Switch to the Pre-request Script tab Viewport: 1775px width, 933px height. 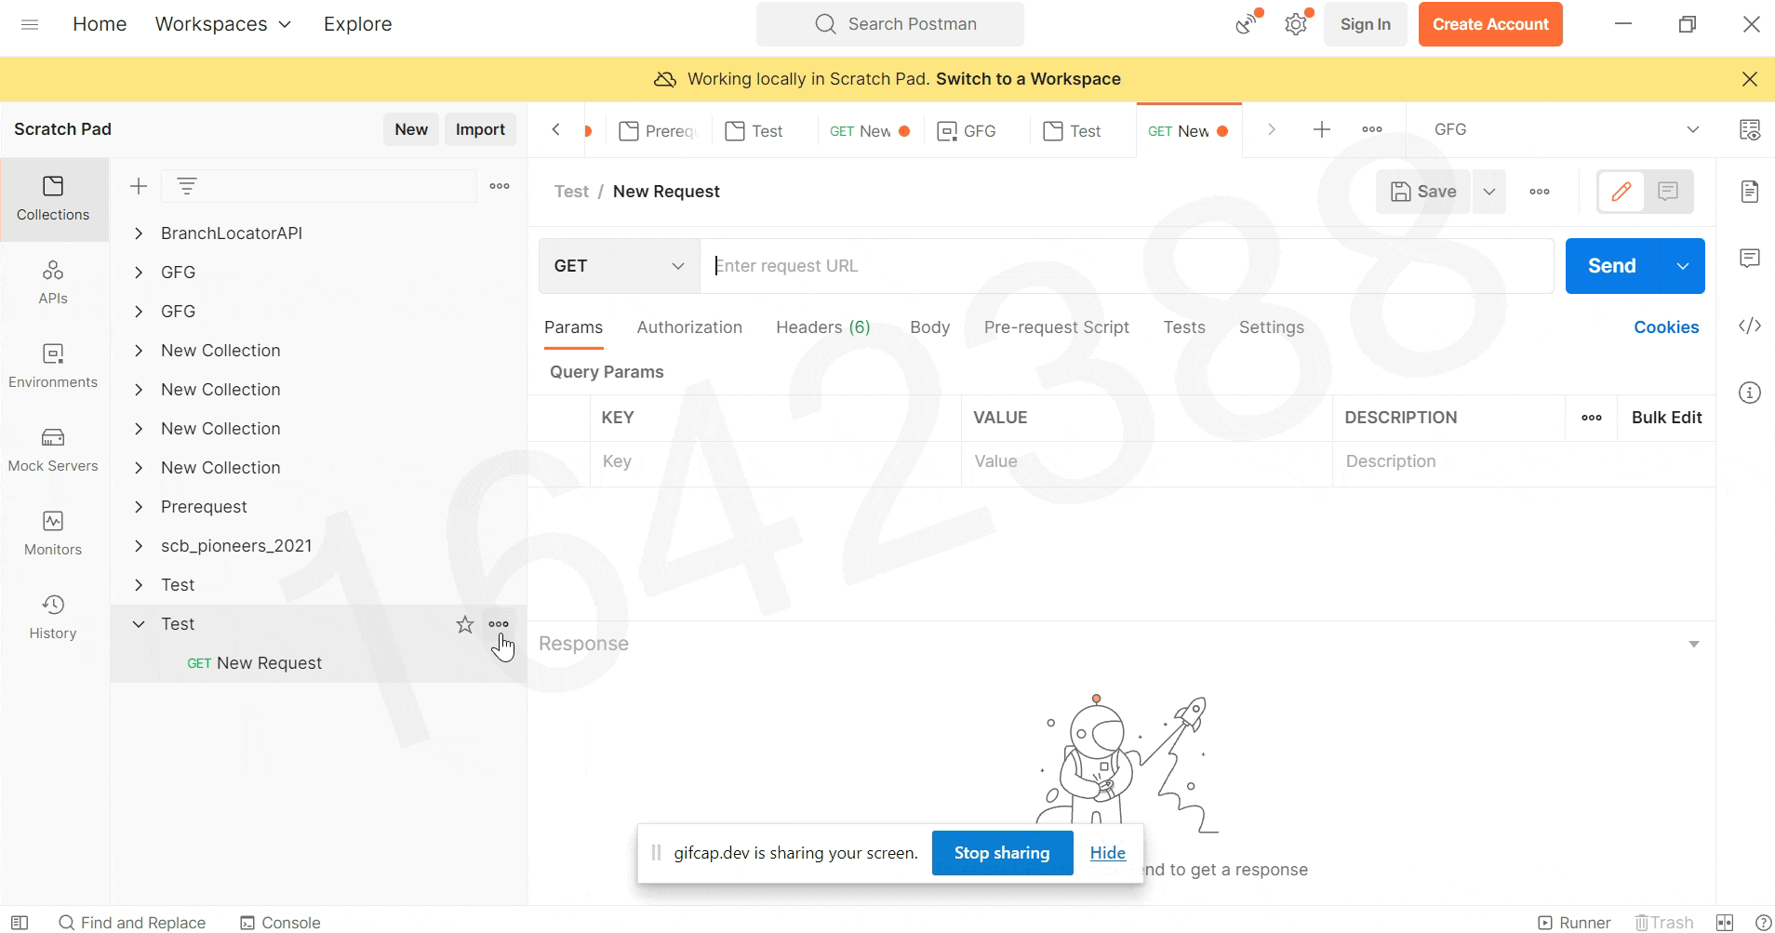point(1057,327)
